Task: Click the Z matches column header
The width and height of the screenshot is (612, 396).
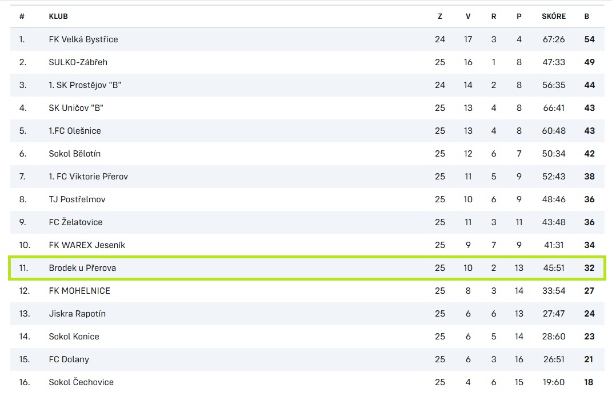Action: pos(440,17)
